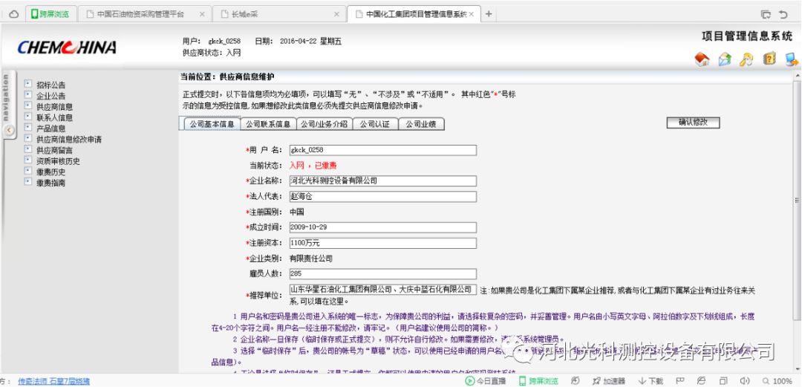
Task: Open 供应商信息 in the sidebar
Action: click(x=54, y=107)
